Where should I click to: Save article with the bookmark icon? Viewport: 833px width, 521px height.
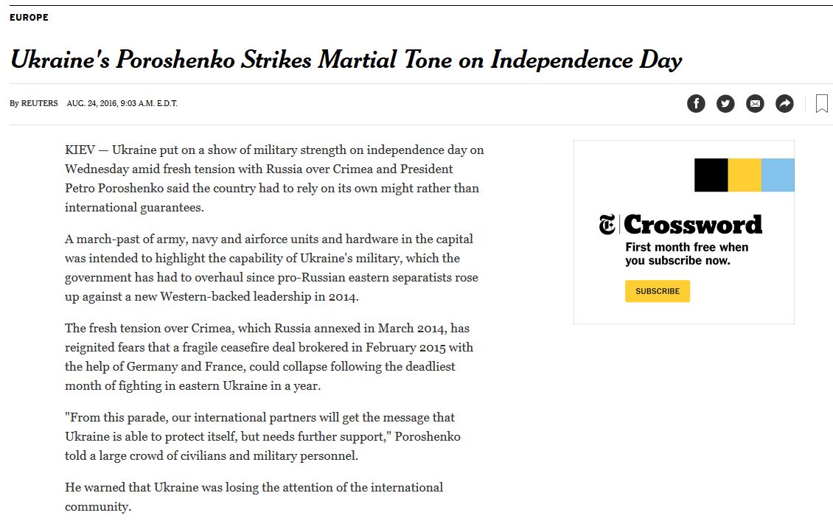coord(821,104)
